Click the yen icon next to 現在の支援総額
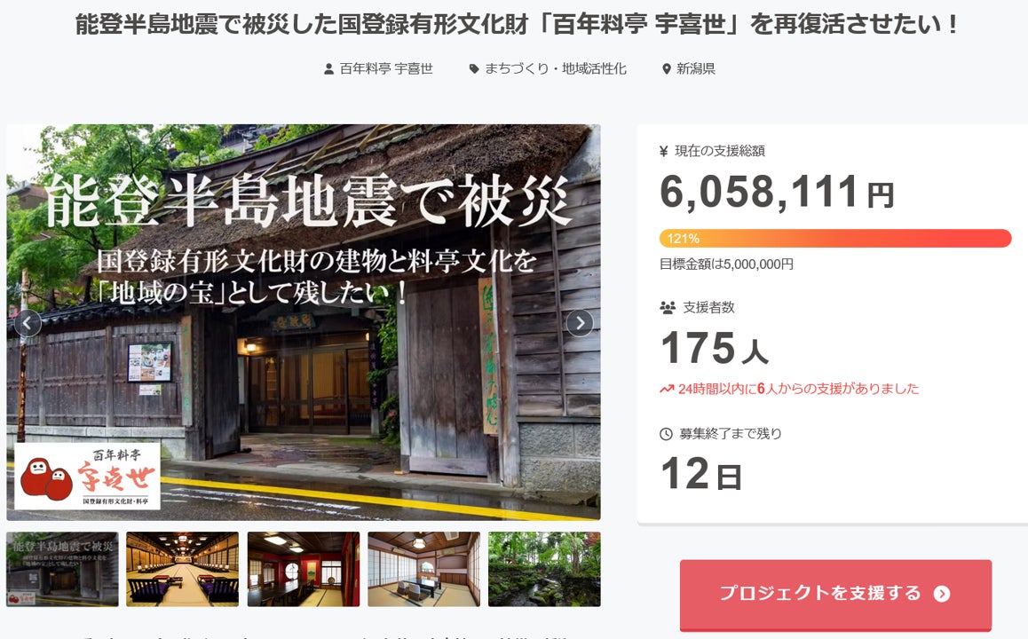Image resolution: width=1028 pixels, height=639 pixels. [x=663, y=152]
